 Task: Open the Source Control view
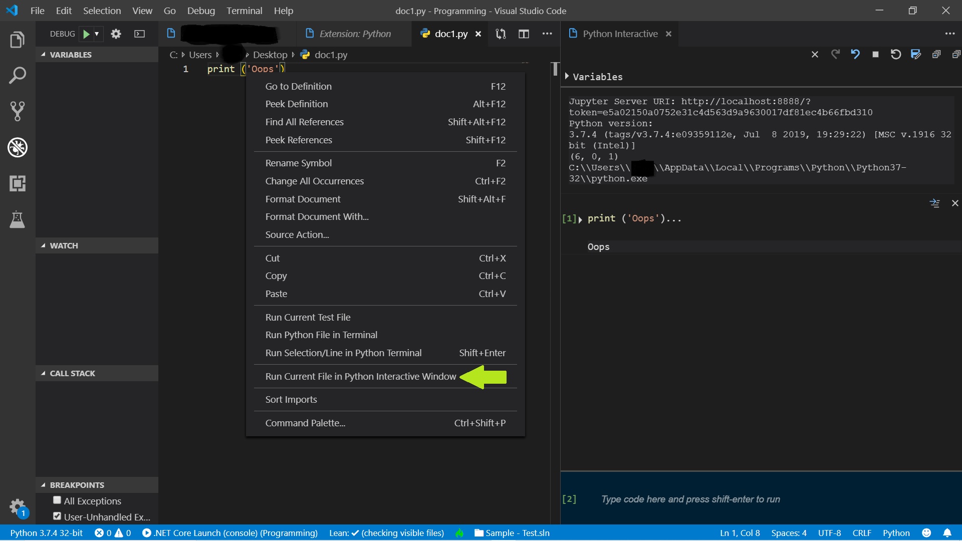click(18, 111)
